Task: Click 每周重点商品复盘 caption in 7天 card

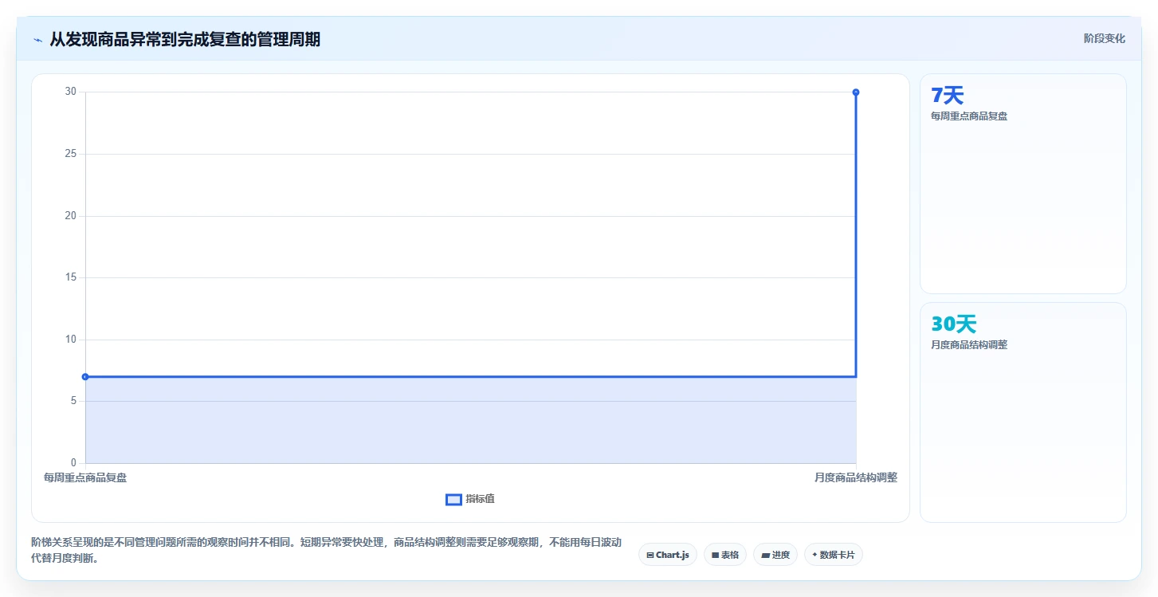Action: tap(969, 116)
